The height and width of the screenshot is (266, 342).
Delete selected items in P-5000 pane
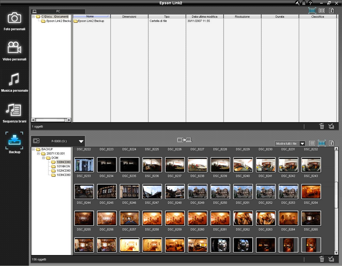click(x=322, y=259)
